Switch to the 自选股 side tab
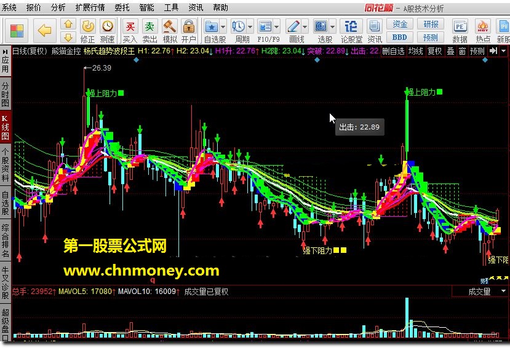Viewport: 510px width, 348px height. click(5, 203)
